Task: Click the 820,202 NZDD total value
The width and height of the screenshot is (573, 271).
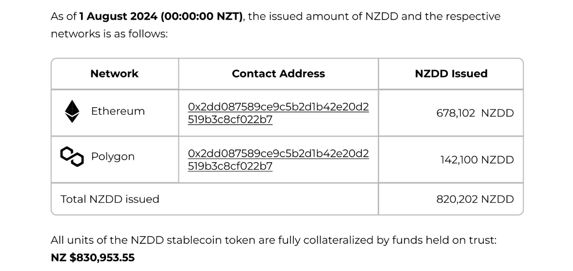Action: 475,199
